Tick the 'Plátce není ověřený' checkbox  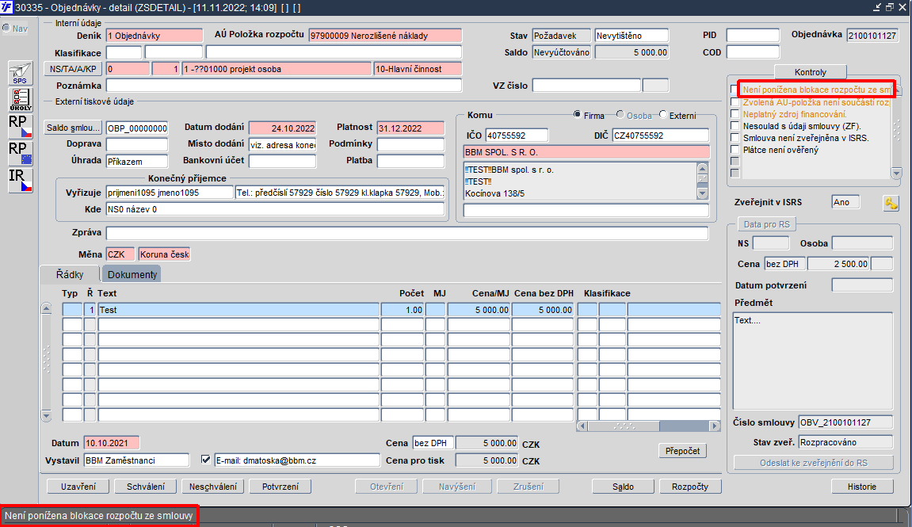click(x=735, y=150)
